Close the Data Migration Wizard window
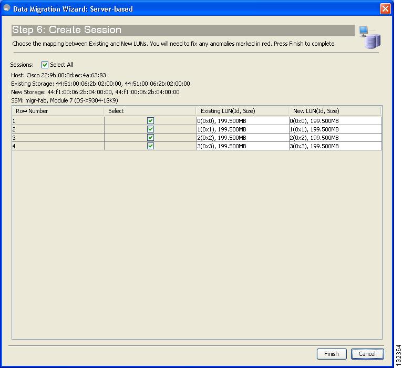Screen dimensions: 402x368 click(x=385, y=9)
